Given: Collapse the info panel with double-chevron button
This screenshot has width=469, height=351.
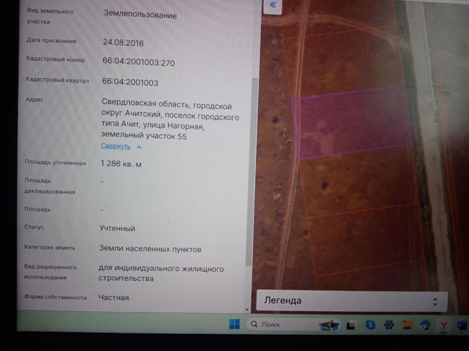Looking at the screenshot, I should (273, 6).
